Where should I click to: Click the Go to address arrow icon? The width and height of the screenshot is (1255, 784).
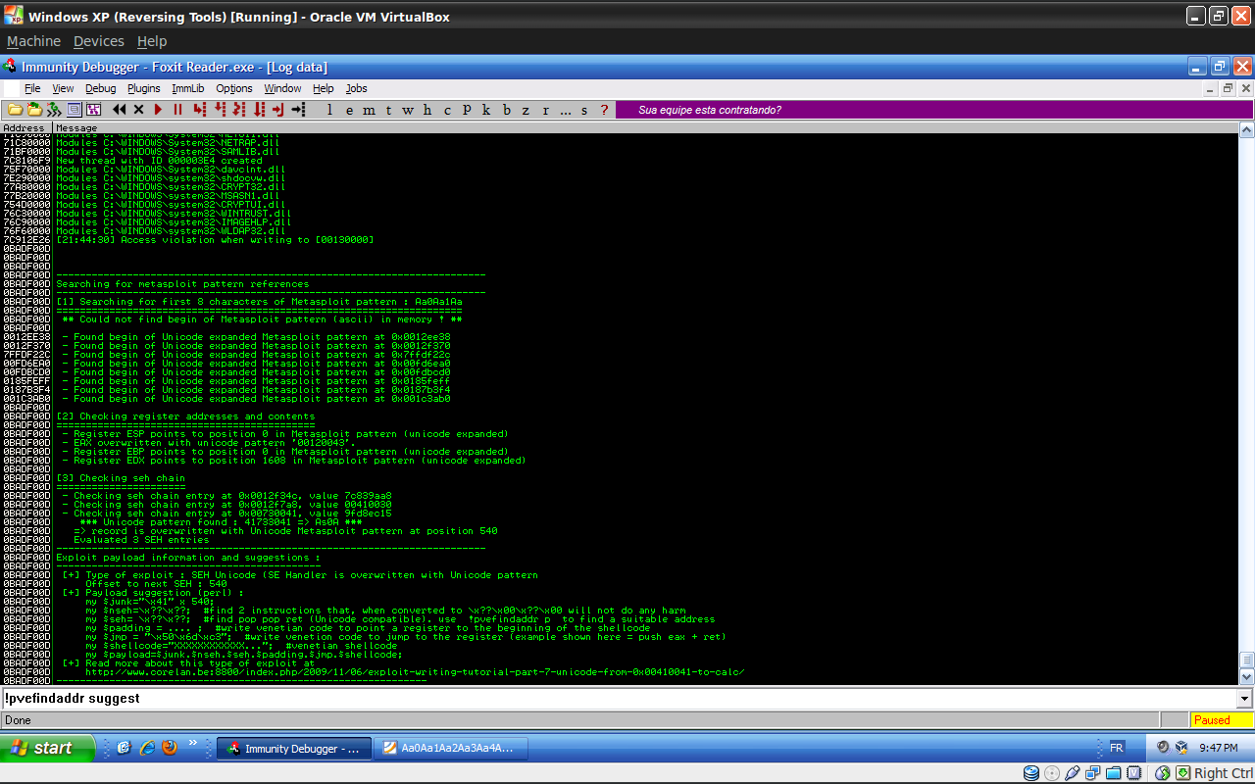pos(299,110)
